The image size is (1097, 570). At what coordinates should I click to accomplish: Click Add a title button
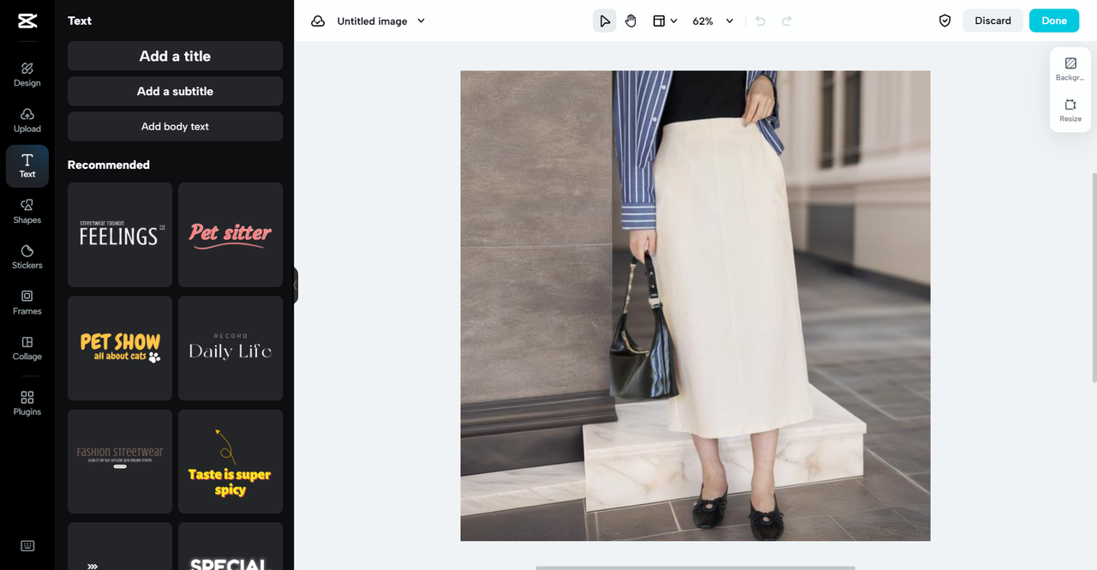click(x=175, y=56)
